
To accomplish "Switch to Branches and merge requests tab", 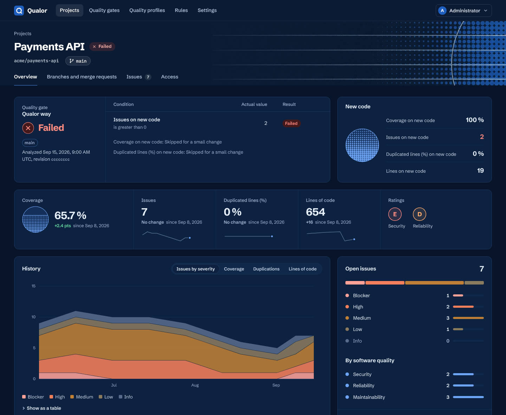I will 82,77.
